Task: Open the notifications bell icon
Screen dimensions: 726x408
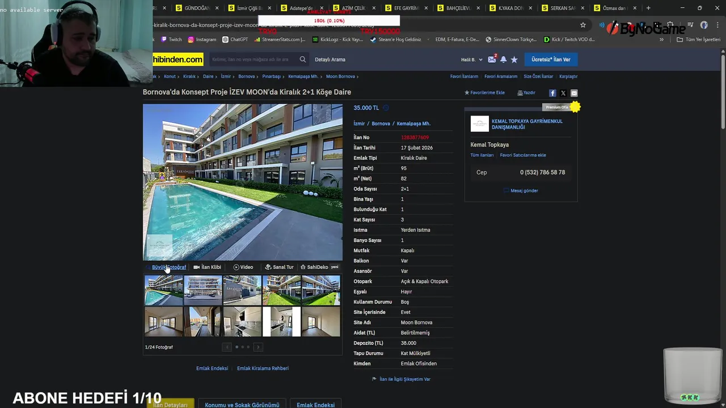Action: pyautogui.click(x=503, y=59)
